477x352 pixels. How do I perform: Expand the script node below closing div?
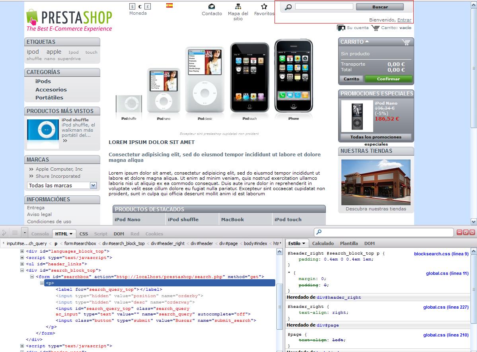[22, 346]
